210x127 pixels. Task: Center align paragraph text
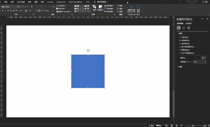[x=39, y=10]
